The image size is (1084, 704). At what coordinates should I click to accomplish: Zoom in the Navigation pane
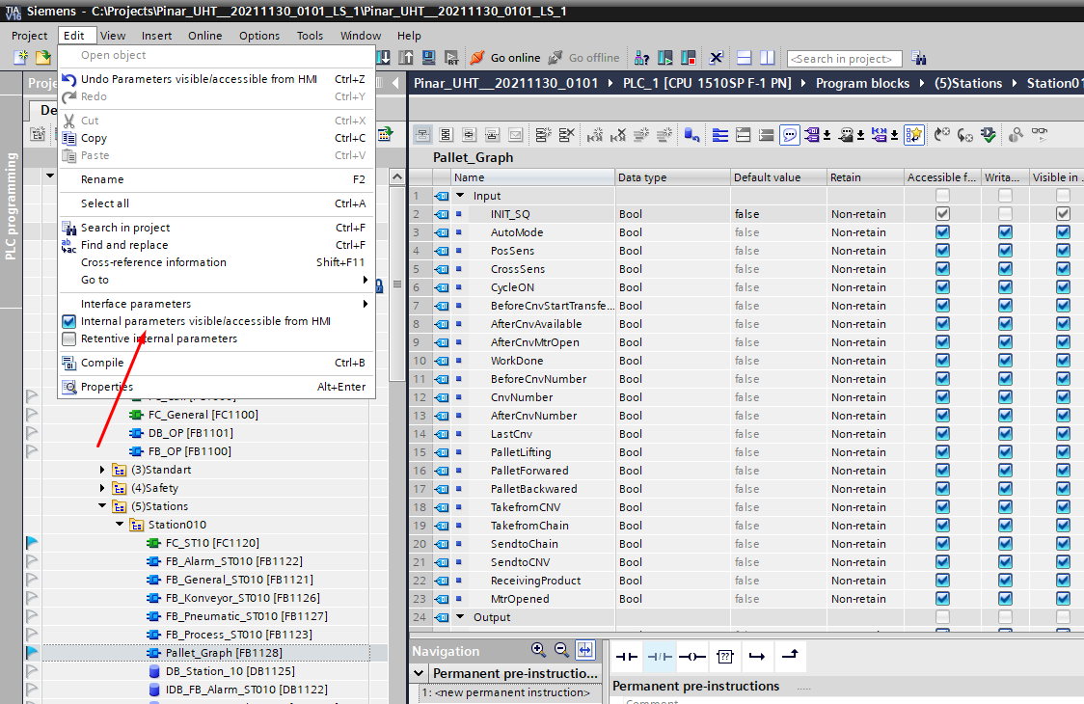538,650
